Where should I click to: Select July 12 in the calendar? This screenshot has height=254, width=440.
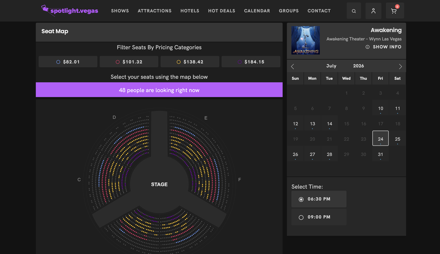point(295,124)
